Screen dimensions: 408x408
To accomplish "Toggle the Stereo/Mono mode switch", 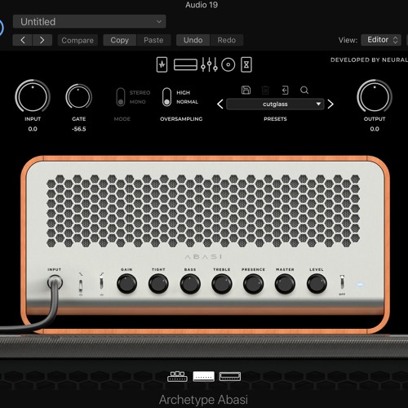I will coord(121,97).
